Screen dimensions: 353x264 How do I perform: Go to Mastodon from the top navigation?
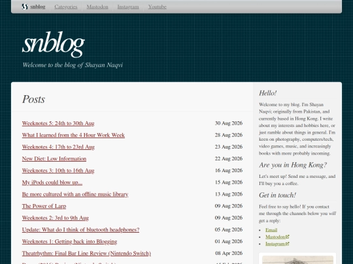point(97,7)
